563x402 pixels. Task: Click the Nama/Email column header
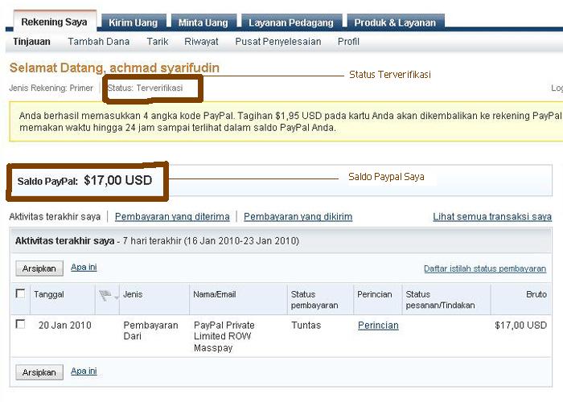(x=215, y=294)
